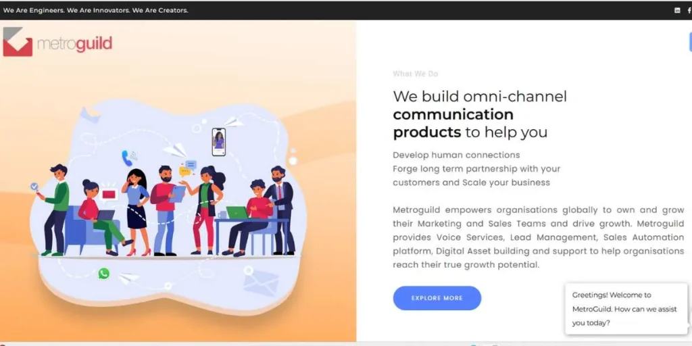The height and width of the screenshot is (346, 692).
Task: Click the blue checkmark badge icon
Action: [x=34, y=187]
